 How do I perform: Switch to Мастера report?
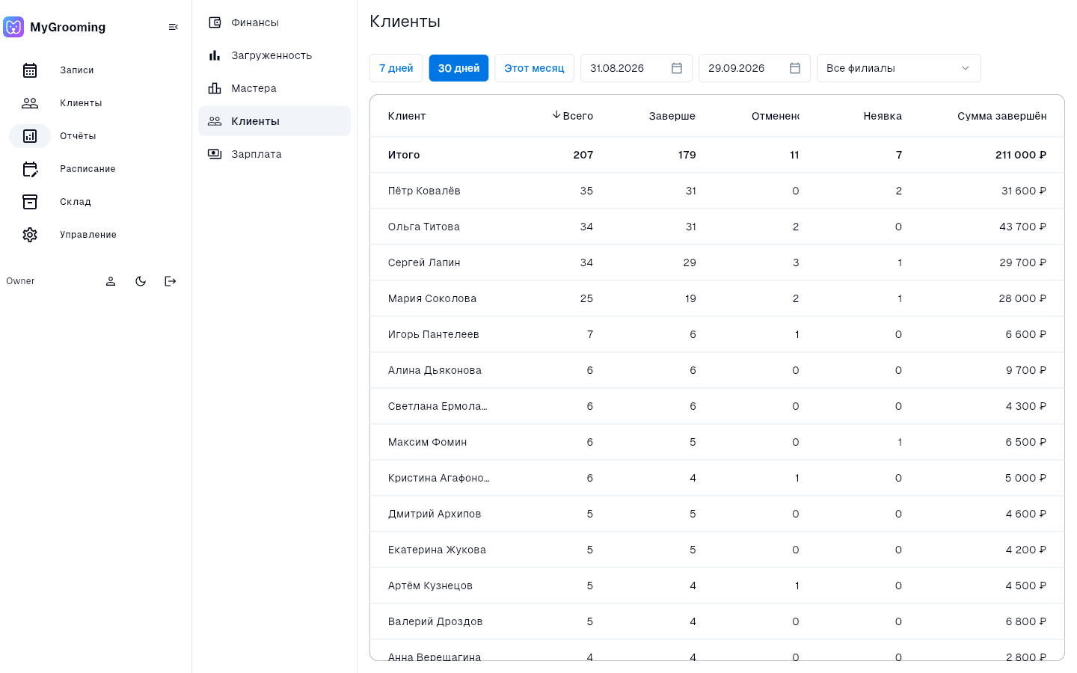click(x=274, y=88)
